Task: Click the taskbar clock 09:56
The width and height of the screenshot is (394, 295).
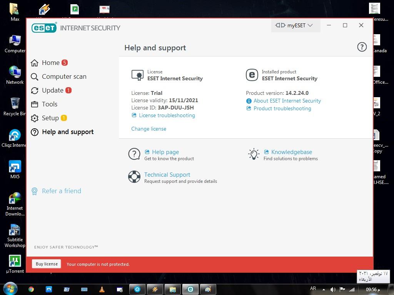Action: point(373,290)
